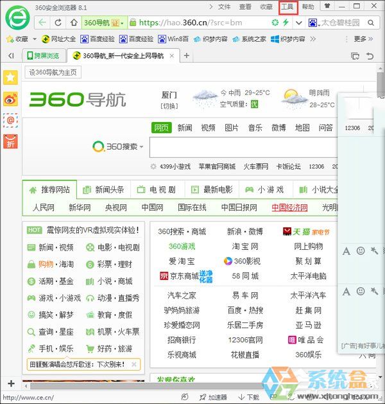Click the 360 search input box
Viewport: 385px width, 404px height.
(x=243, y=147)
